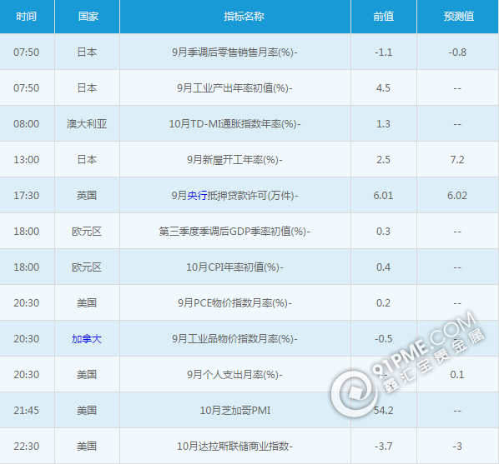Select the 10月CPI年率初值 indicator
This screenshot has width=499, height=464.
(234, 267)
